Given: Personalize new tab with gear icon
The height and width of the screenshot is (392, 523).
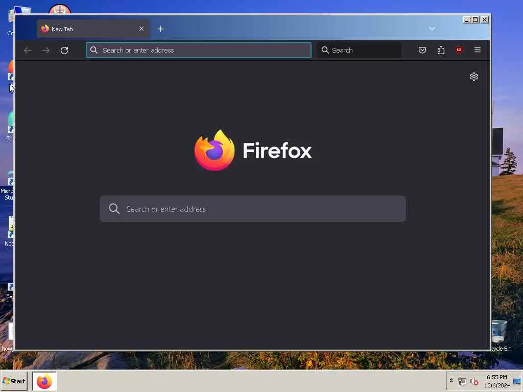Looking at the screenshot, I should [x=474, y=77].
